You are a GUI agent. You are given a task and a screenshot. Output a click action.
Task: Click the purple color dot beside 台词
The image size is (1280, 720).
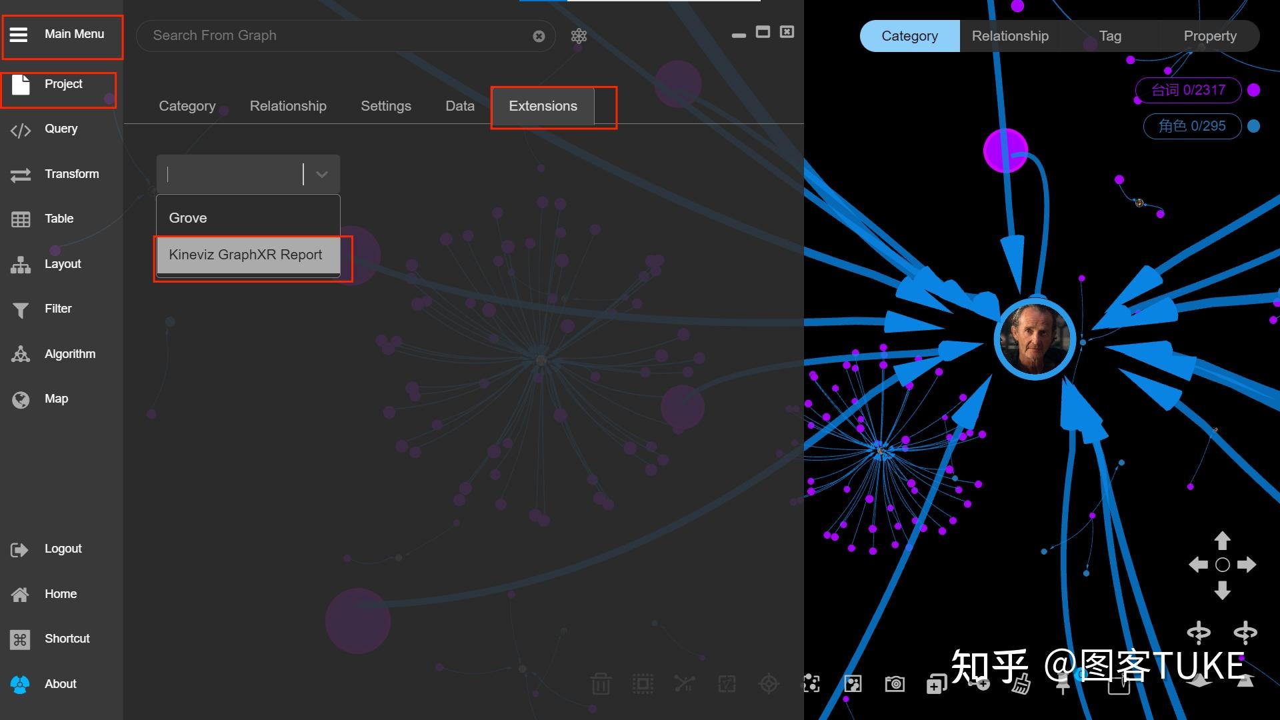[x=1253, y=91]
